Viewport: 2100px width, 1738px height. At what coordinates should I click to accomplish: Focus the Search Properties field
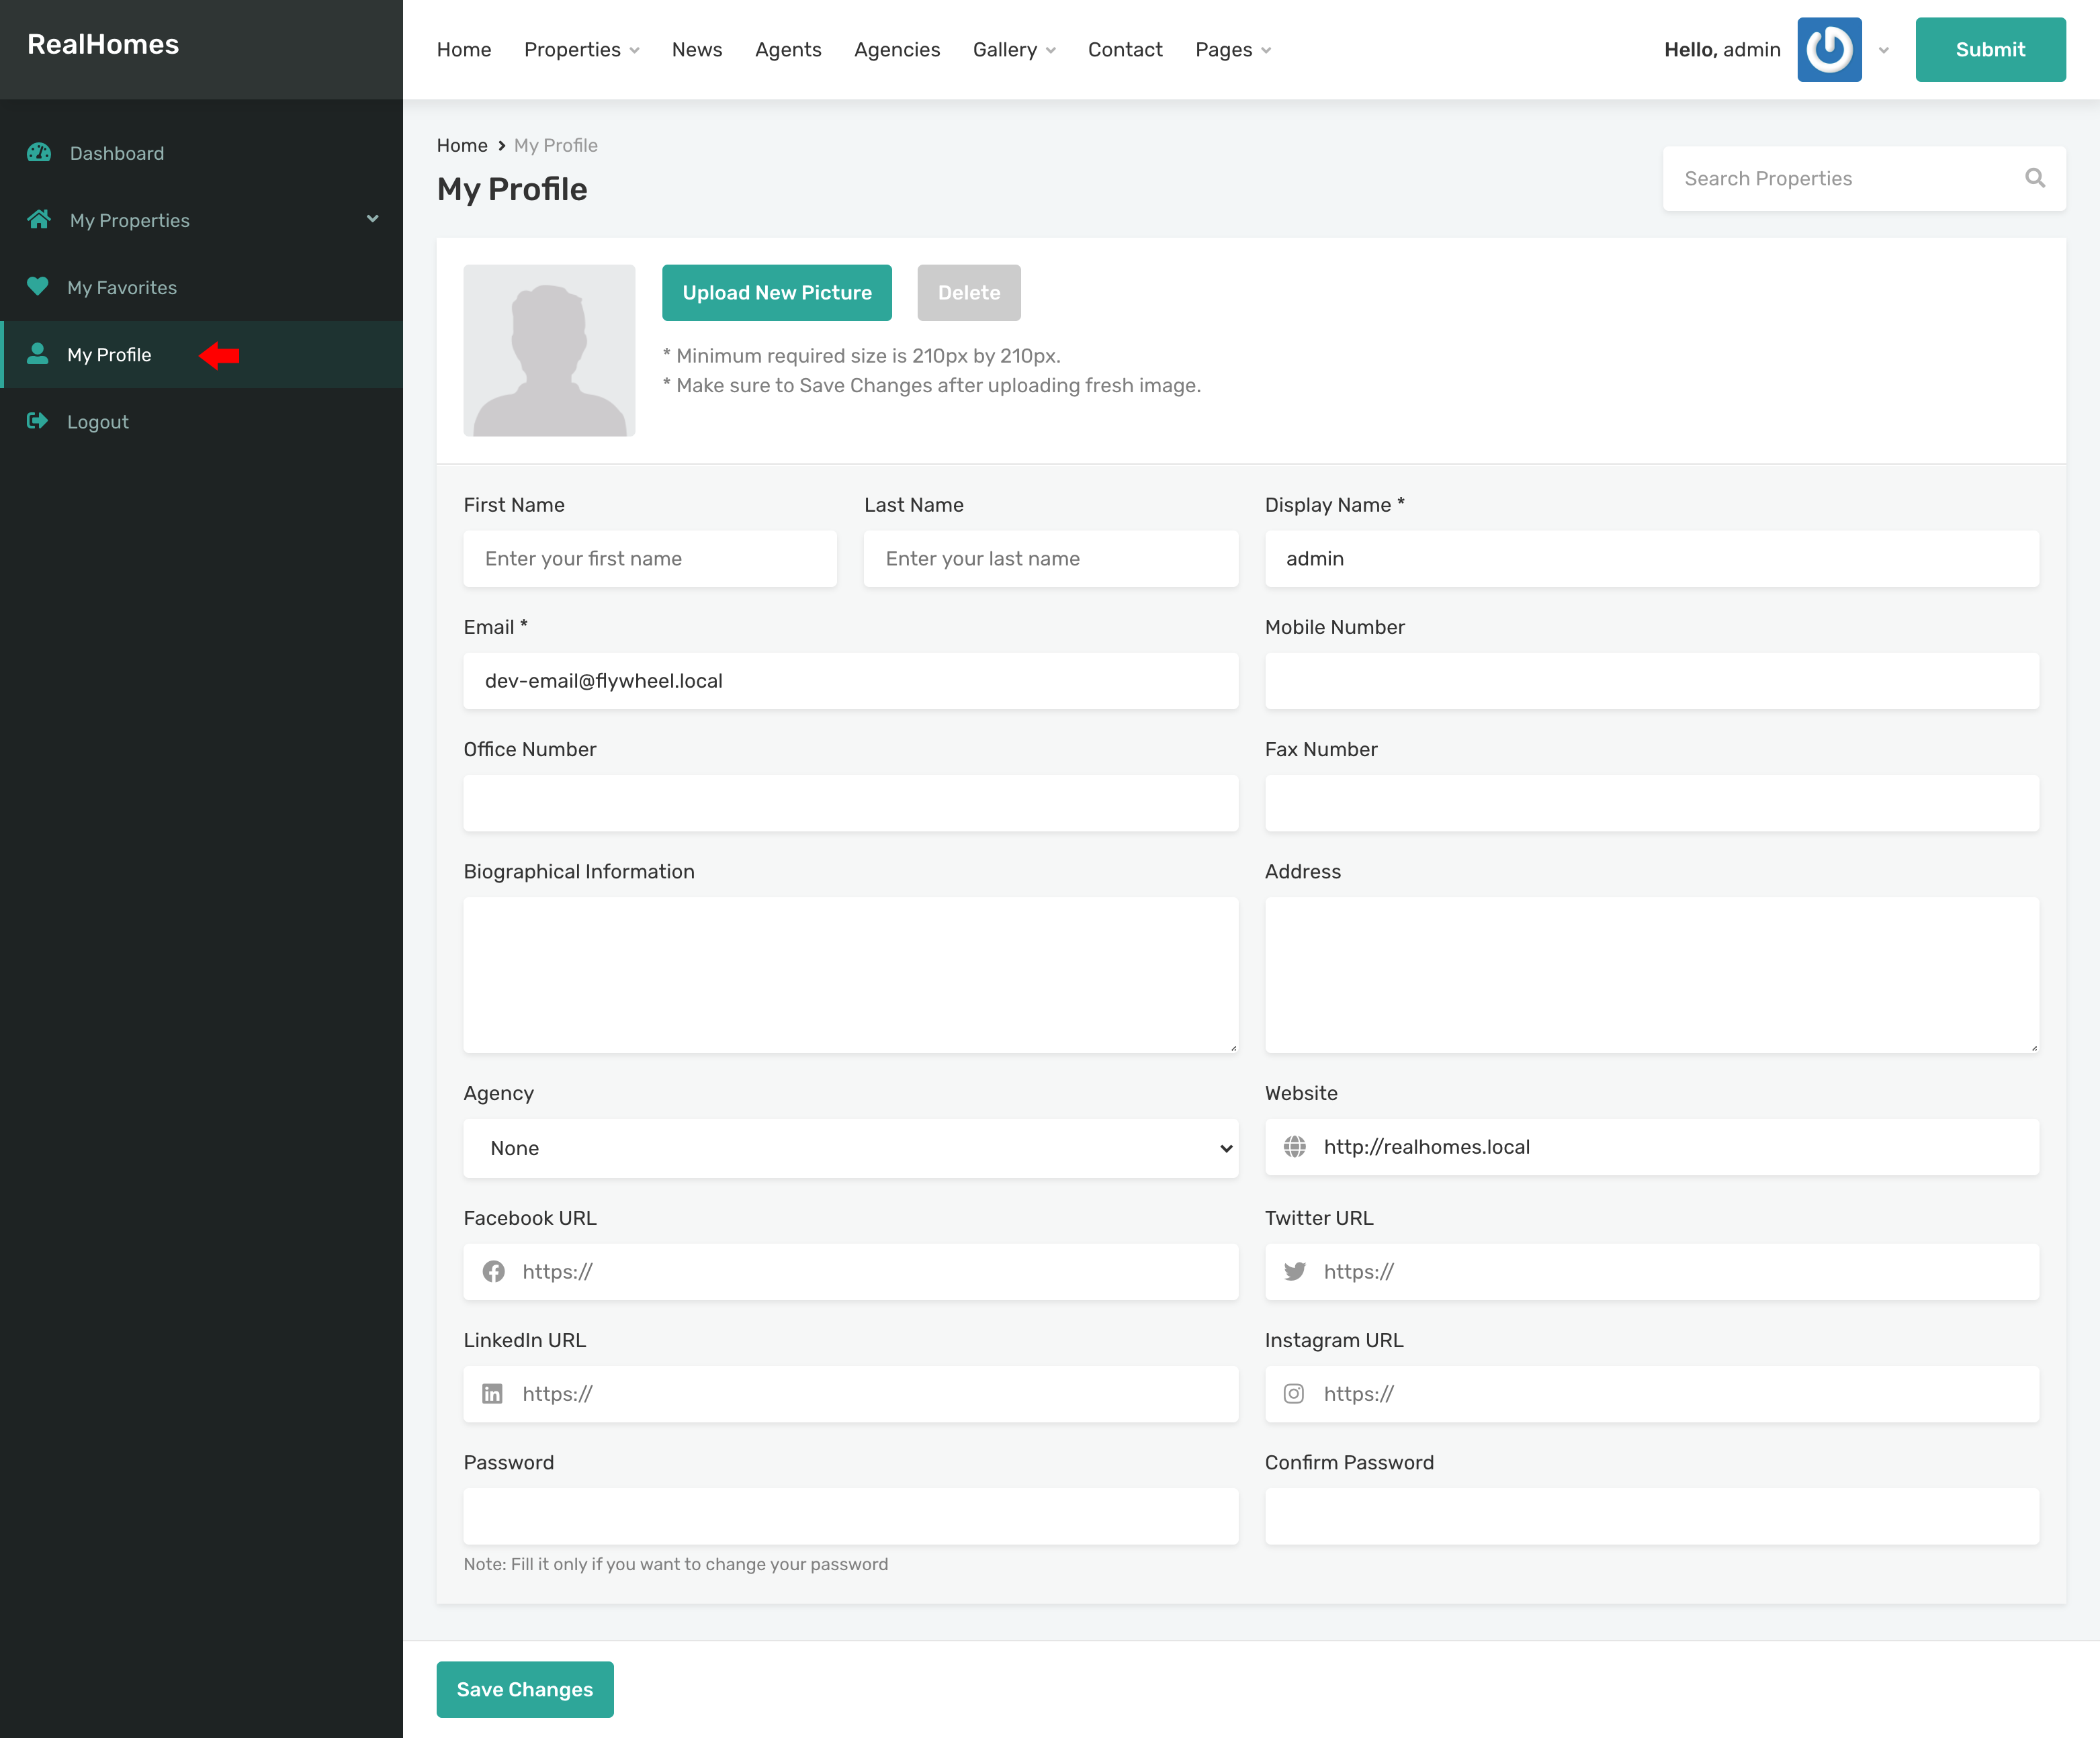1864,178
